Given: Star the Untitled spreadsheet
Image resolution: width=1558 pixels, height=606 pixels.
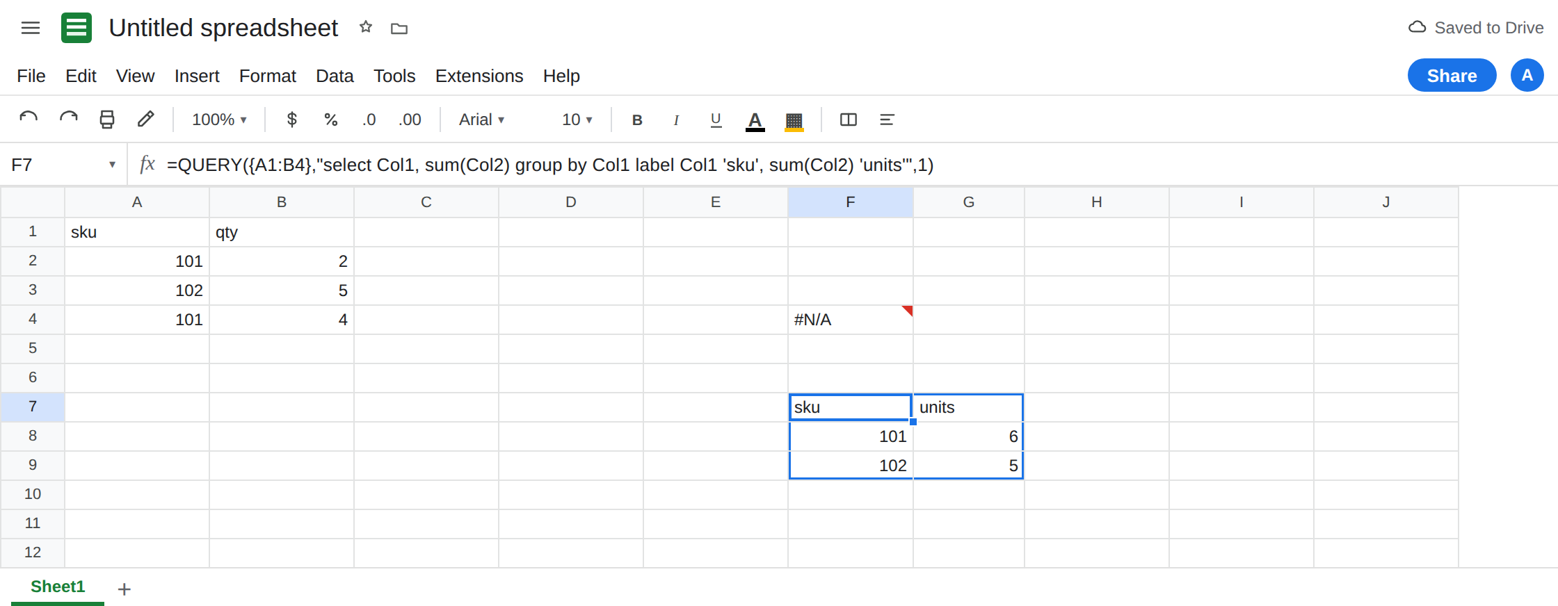Looking at the screenshot, I should (366, 27).
